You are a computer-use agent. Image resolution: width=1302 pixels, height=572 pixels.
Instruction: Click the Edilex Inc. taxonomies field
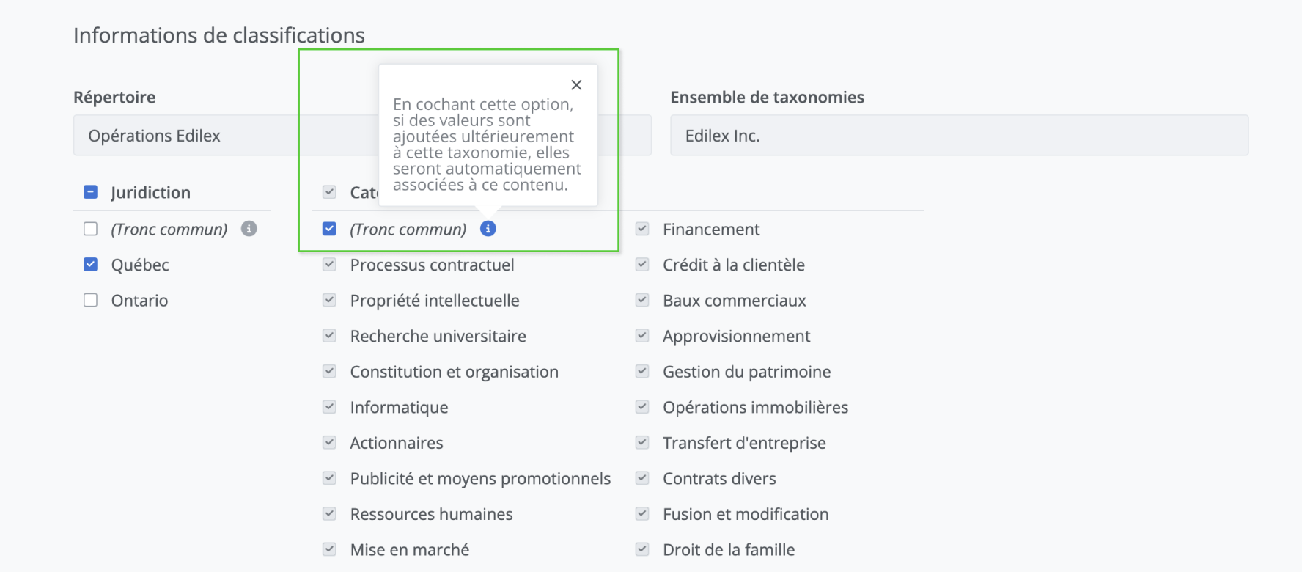959,136
